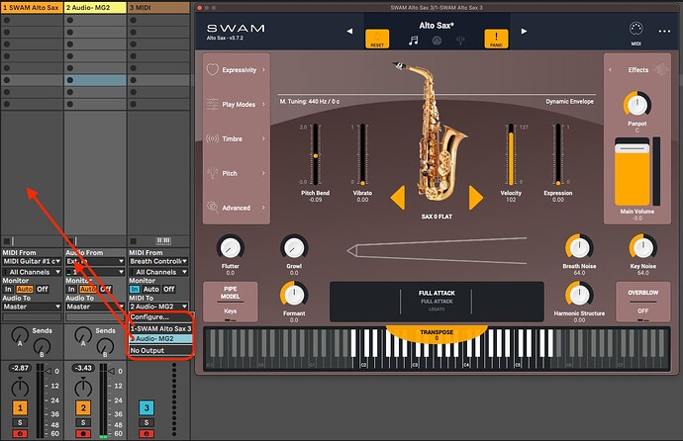Click the Key Noise knob
The height and width of the screenshot is (441, 683).
643,248
